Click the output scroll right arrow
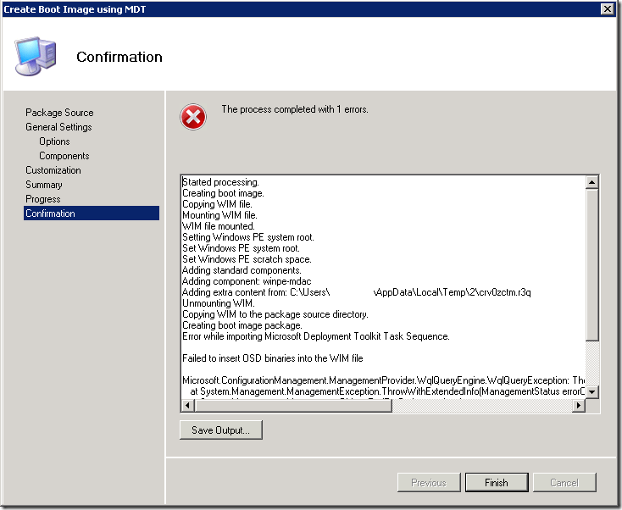Screen dimensions: 622x510 pyautogui.click(x=579, y=405)
